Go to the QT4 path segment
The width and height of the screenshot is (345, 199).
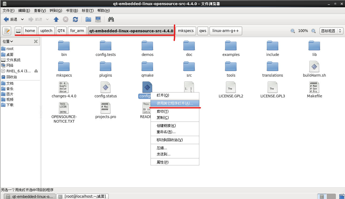pos(61,31)
